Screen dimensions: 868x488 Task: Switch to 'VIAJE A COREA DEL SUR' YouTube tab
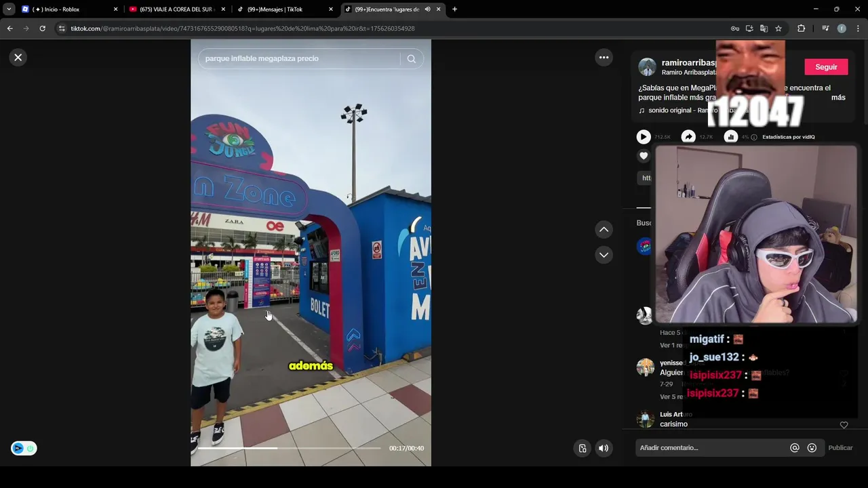[175, 9]
